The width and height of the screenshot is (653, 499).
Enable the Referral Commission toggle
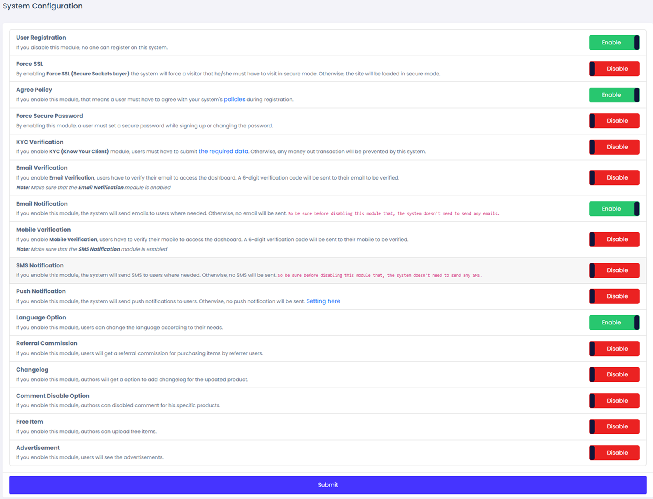614,349
